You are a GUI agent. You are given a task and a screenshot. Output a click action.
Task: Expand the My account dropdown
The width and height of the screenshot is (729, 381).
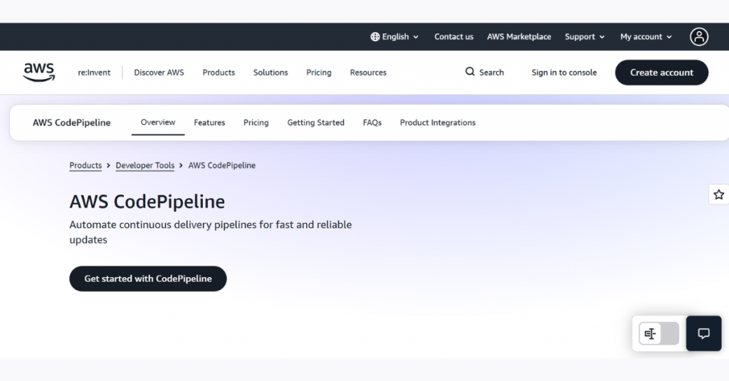tap(646, 37)
